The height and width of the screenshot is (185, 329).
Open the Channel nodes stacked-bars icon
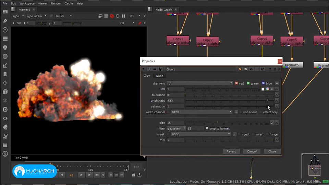[5, 39]
